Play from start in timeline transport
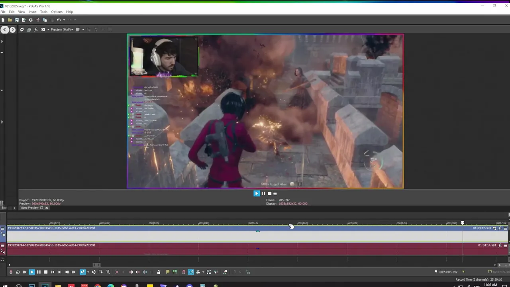This screenshot has width=510, height=287. (25, 272)
